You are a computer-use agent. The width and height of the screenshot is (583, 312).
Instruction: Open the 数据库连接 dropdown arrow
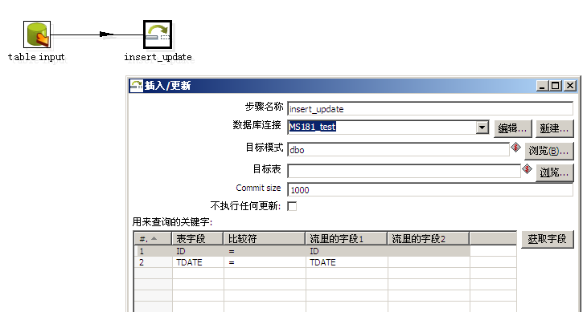pos(482,128)
